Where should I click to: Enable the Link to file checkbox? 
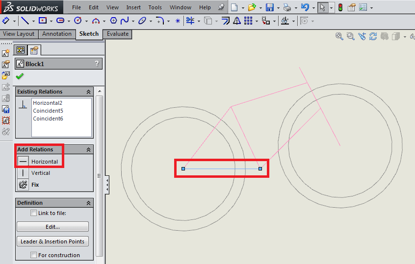click(33, 213)
